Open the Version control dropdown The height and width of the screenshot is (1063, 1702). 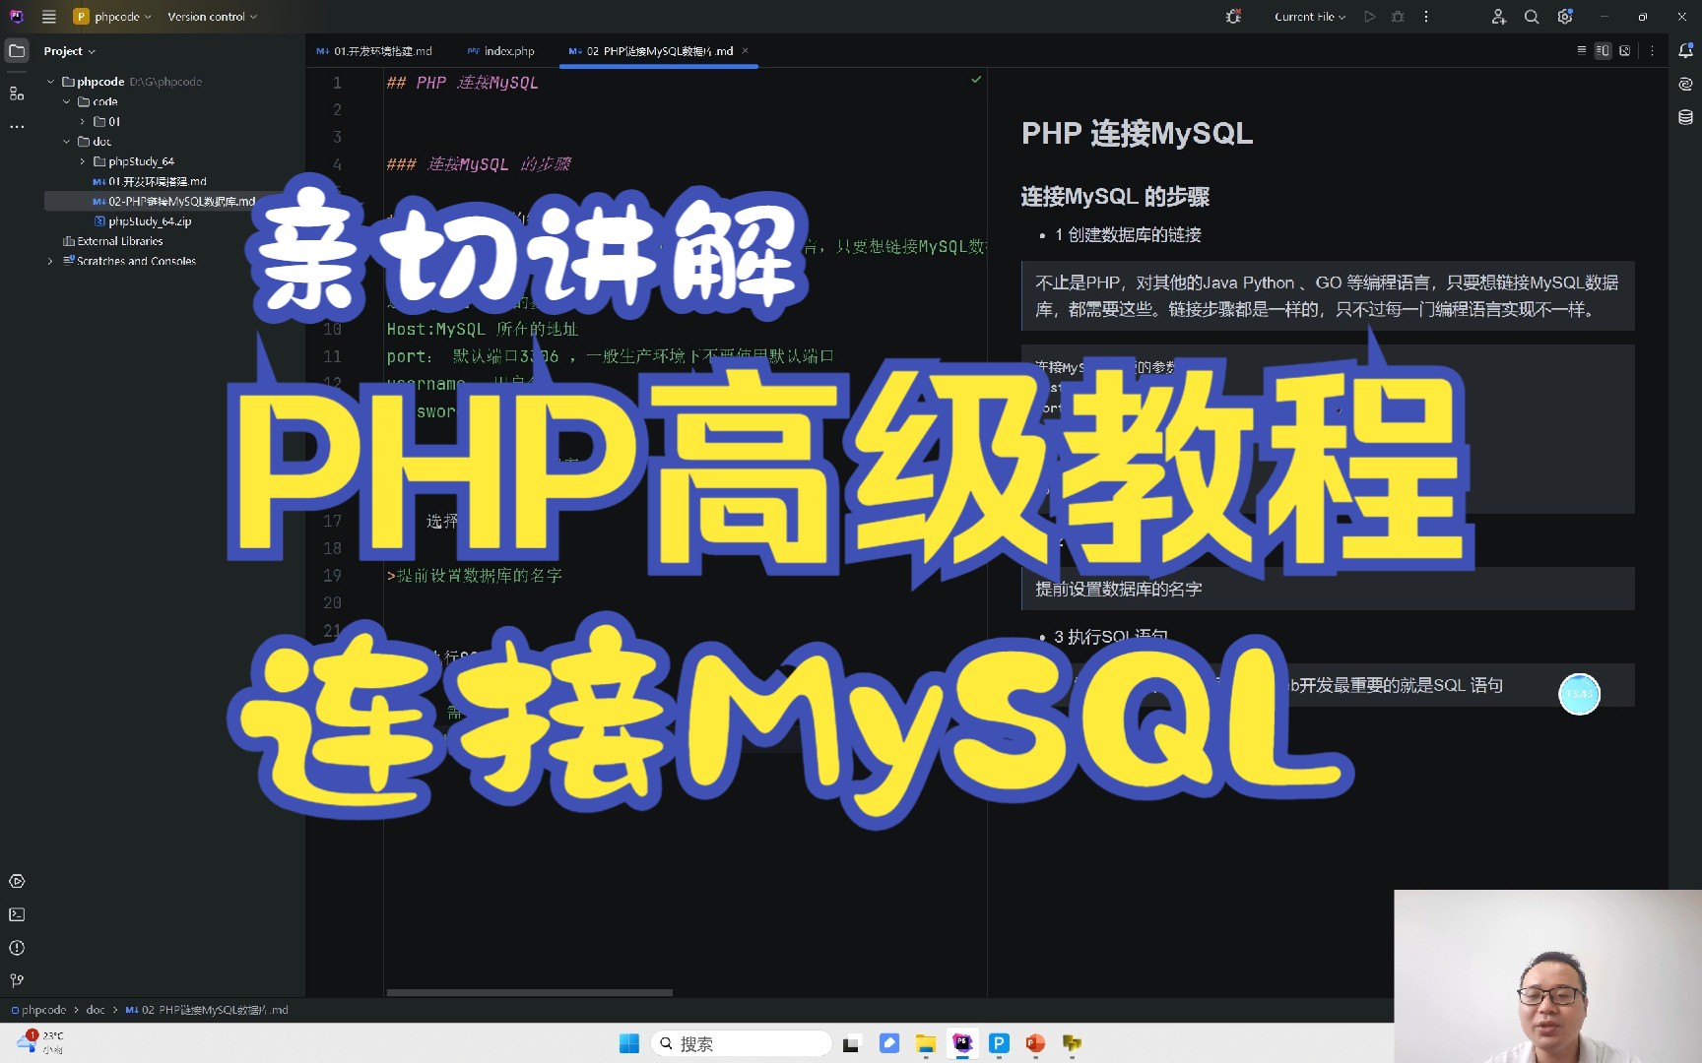212,17
